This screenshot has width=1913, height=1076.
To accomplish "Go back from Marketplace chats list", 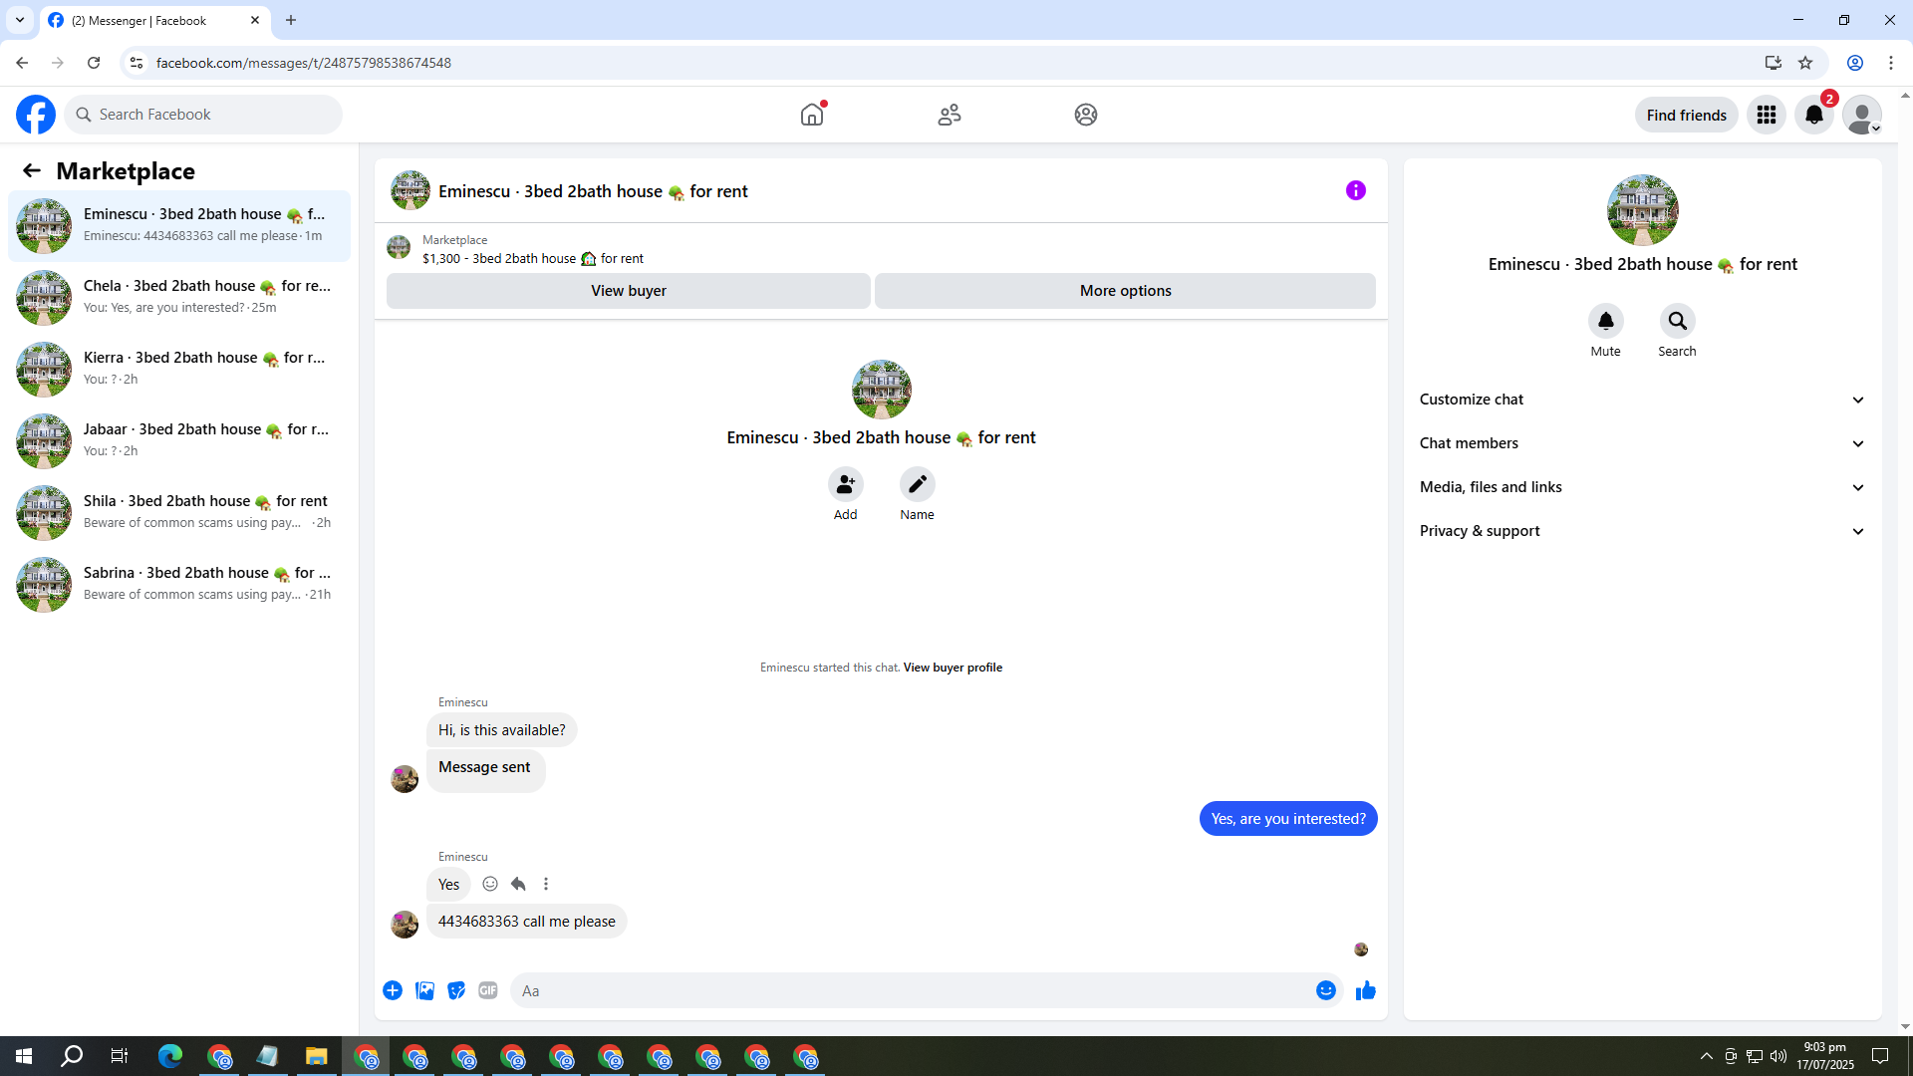I will 32,170.
